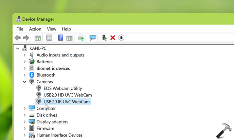Expand the Bluetooth chevron
This screenshot has height=140, width=234.
click(25, 75)
